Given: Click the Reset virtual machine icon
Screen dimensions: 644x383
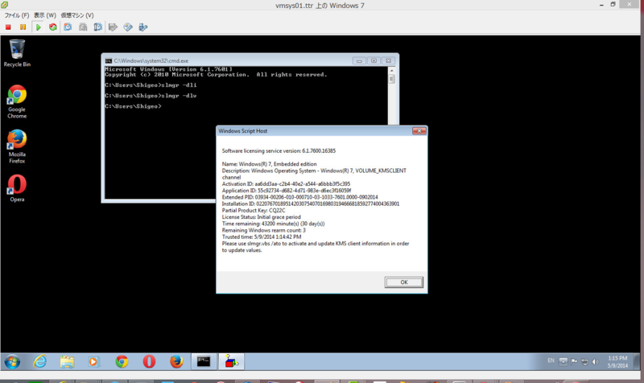Looking at the screenshot, I should coord(53,27).
